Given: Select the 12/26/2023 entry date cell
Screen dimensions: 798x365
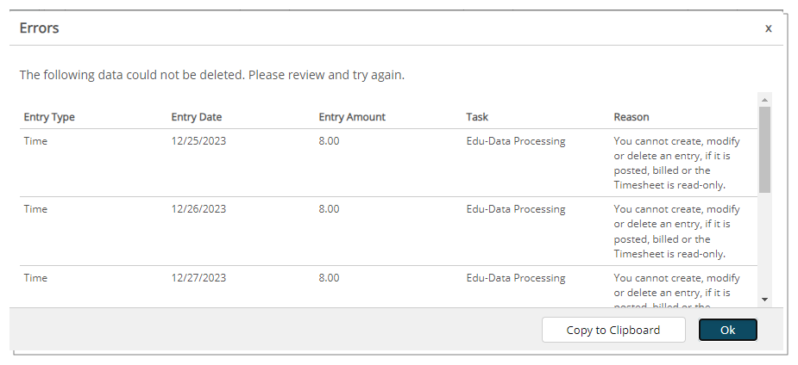Looking at the screenshot, I should [198, 209].
